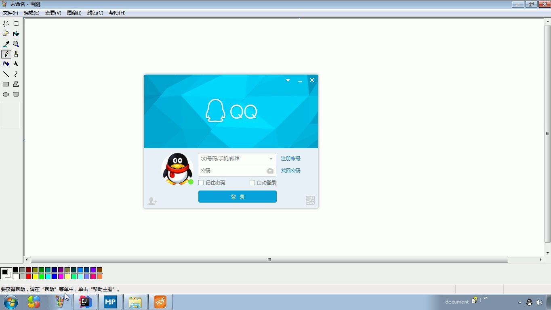
Task: Activate the Airbrush spray tool
Action: pyautogui.click(x=6, y=64)
